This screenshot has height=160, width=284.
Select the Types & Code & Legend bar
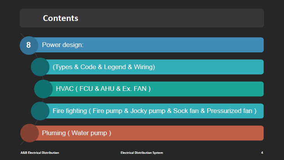coord(154,67)
